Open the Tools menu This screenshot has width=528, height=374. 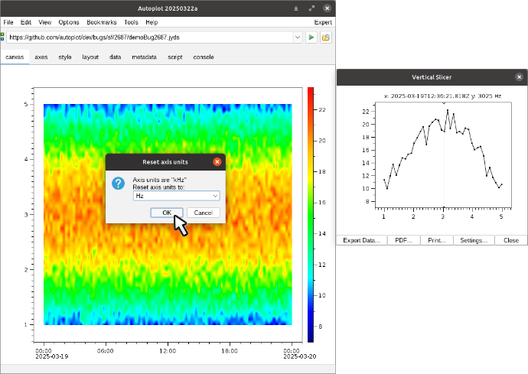click(131, 22)
